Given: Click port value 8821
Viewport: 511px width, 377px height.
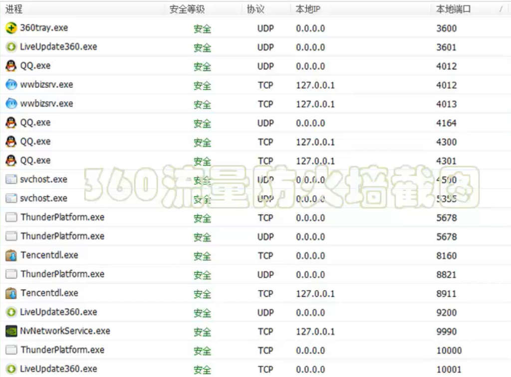Looking at the screenshot, I should [x=447, y=275].
